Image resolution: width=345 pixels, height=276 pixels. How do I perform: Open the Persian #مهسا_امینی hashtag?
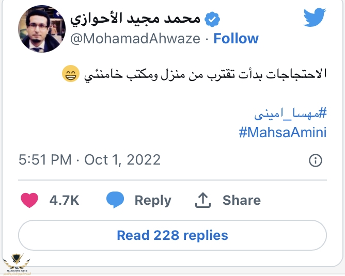pyautogui.click(x=292, y=112)
